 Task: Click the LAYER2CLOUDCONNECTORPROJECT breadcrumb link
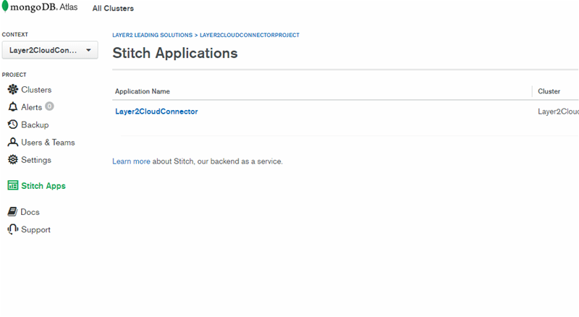click(x=250, y=35)
